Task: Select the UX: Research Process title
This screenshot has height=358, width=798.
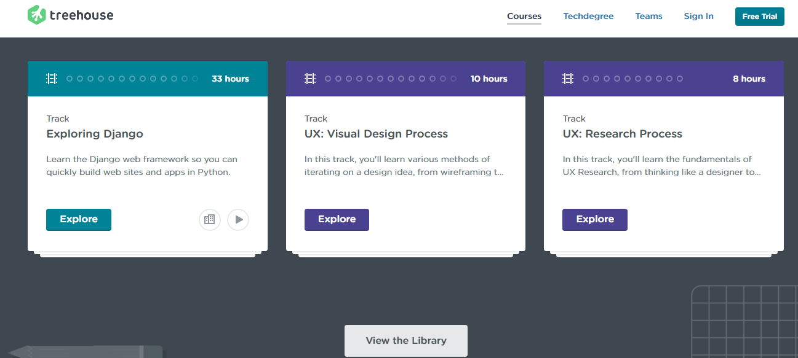Action: pyautogui.click(x=622, y=134)
